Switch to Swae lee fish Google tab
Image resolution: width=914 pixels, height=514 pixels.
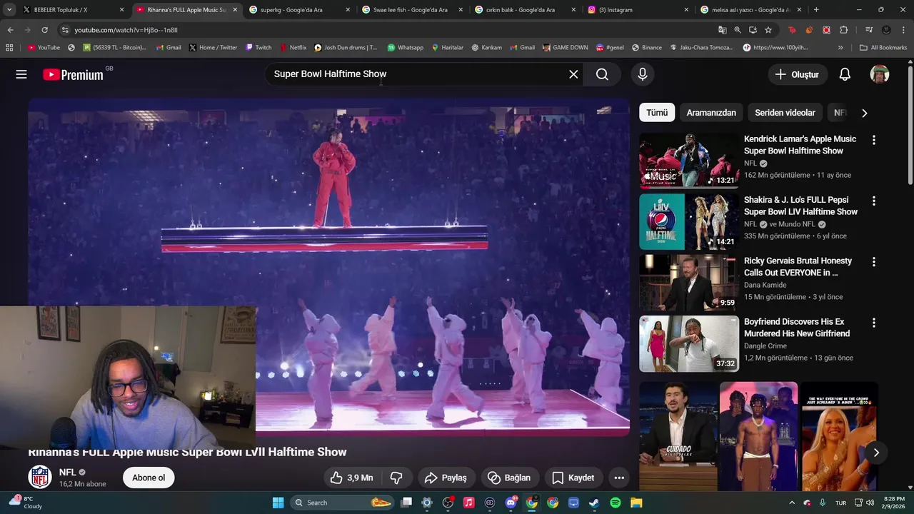coord(412,10)
